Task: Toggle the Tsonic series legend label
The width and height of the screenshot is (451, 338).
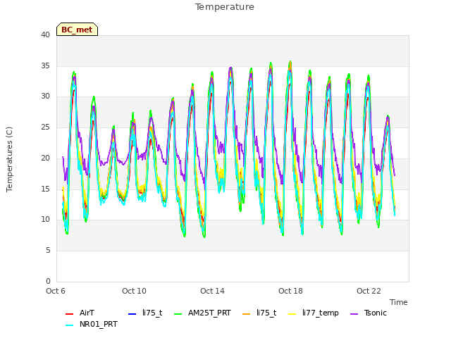Action: (x=376, y=313)
